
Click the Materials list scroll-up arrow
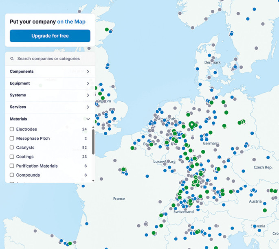point(93,127)
